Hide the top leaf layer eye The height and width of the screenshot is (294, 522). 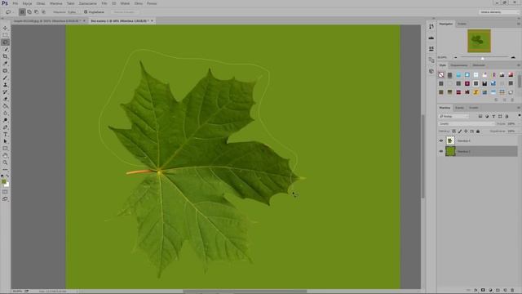pyautogui.click(x=441, y=140)
